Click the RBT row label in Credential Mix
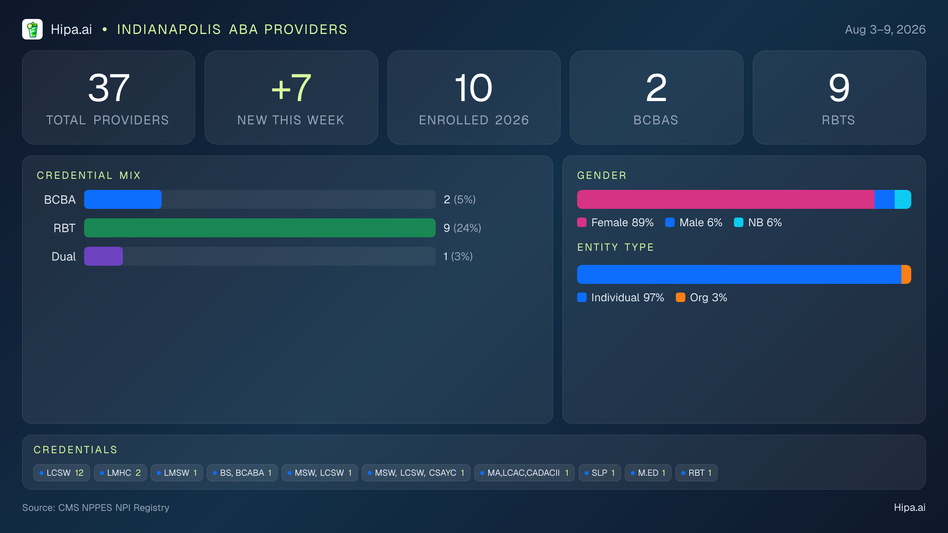This screenshot has width=948, height=533. tap(64, 228)
